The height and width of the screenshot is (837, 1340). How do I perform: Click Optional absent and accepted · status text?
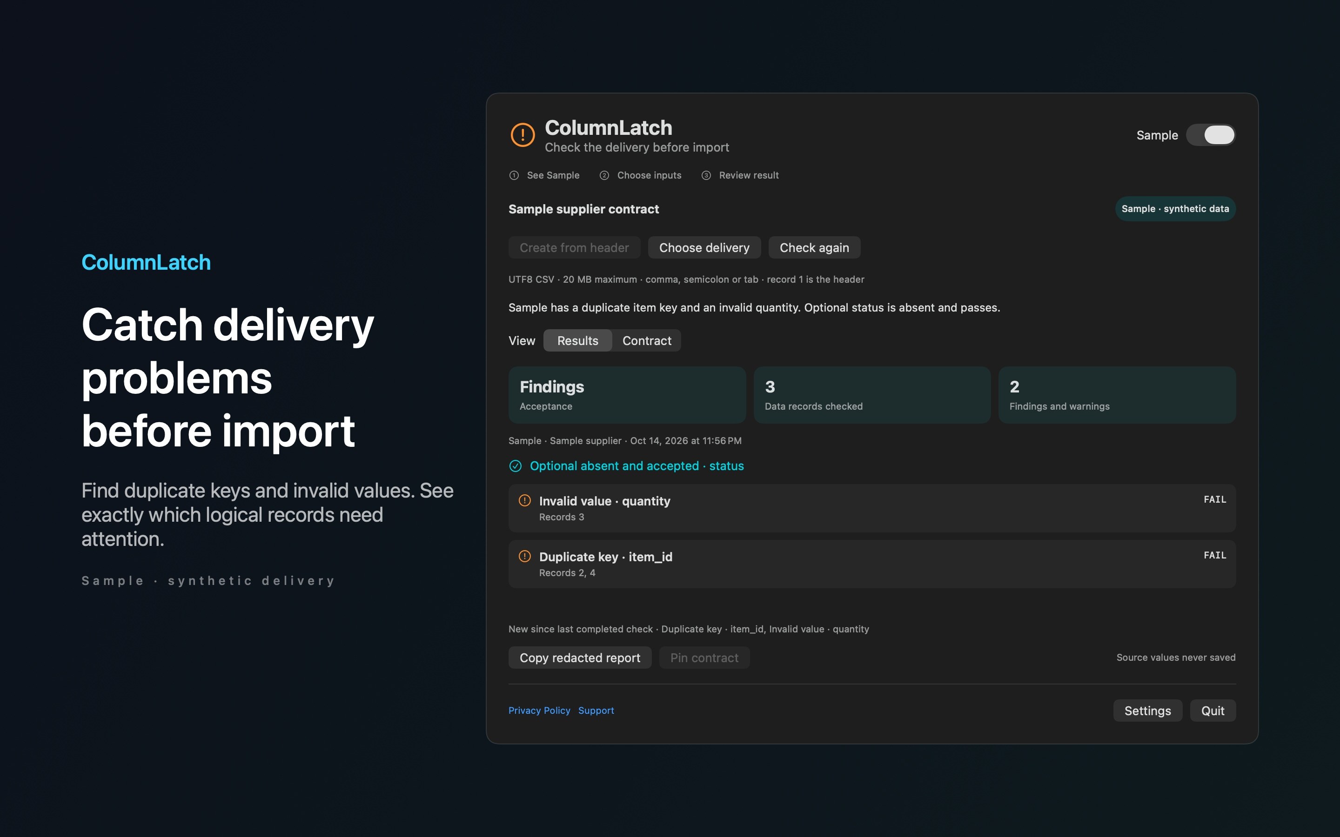pos(637,466)
